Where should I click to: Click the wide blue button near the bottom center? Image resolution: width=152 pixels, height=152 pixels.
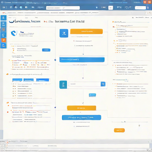pos(82,118)
